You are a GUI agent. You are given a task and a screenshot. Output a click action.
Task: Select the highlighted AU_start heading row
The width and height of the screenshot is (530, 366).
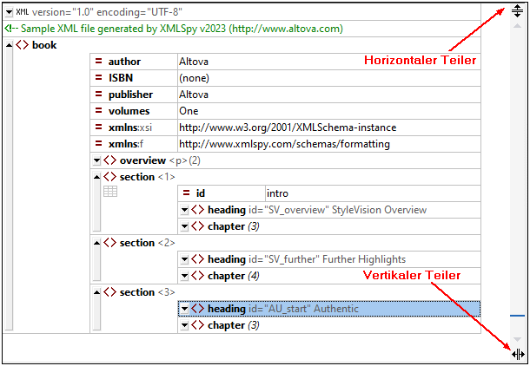(330, 309)
